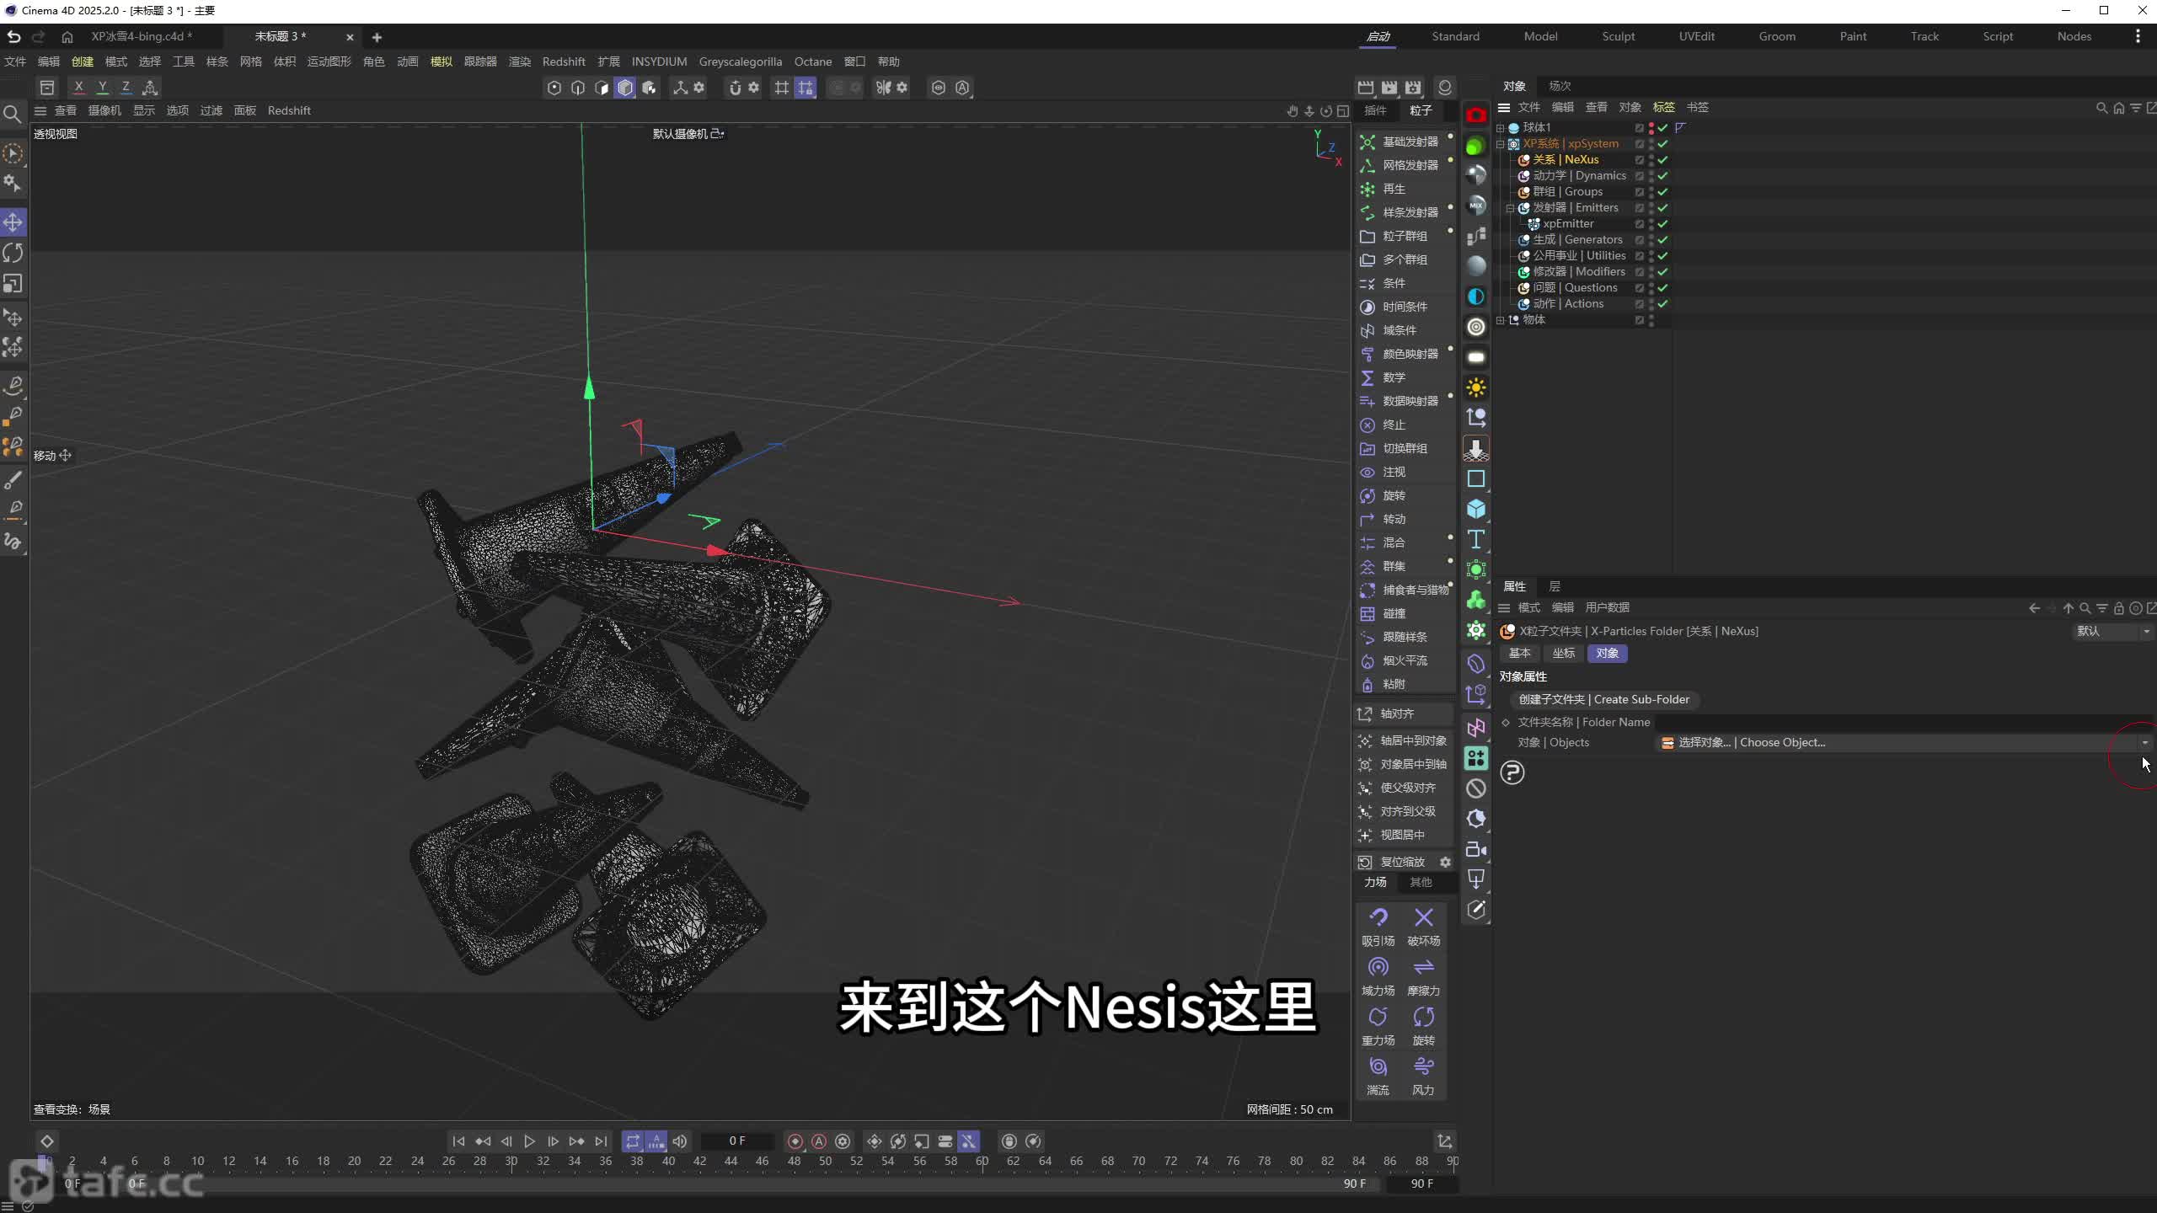Toggle the enable checkmark for 球体1
This screenshot has width=2157, height=1213.
pyautogui.click(x=1662, y=128)
